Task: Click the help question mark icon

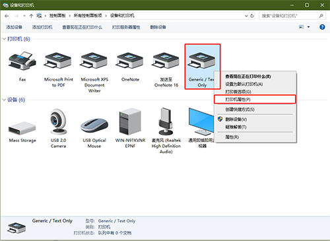Action: 322,27
